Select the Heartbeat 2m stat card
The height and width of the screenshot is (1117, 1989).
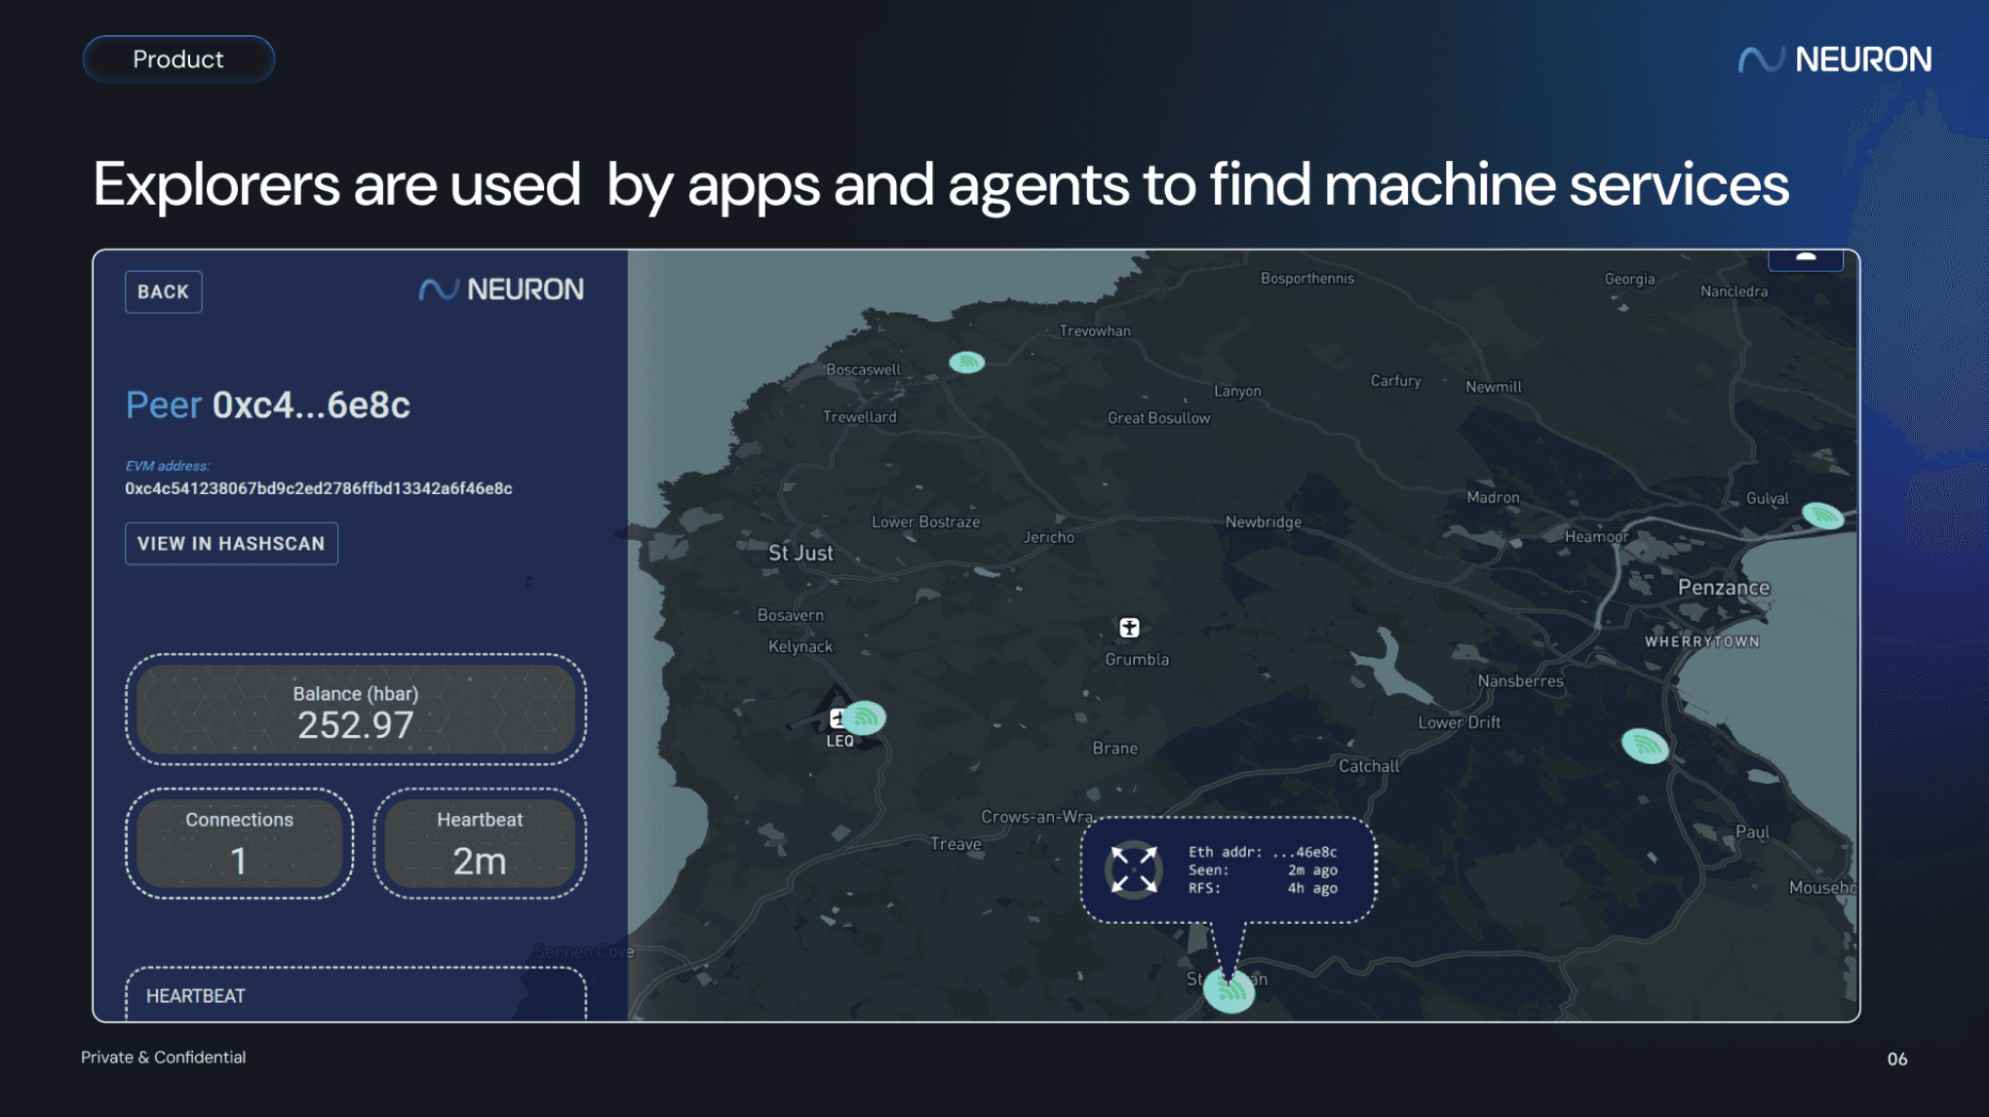pyautogui.click(x=480, y=843)
